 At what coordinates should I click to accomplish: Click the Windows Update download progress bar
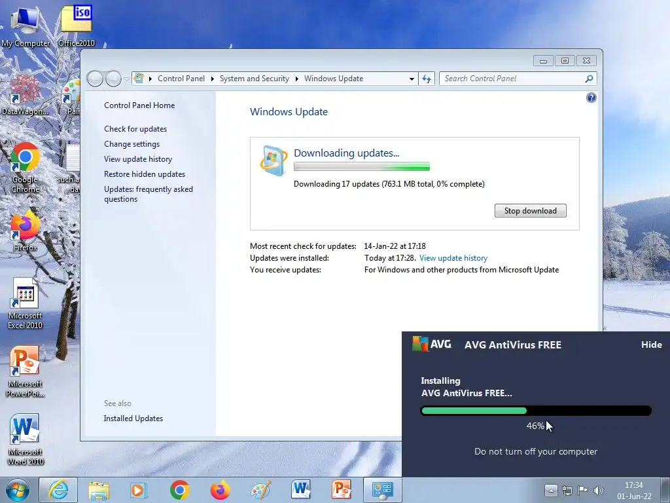[361, 166]
